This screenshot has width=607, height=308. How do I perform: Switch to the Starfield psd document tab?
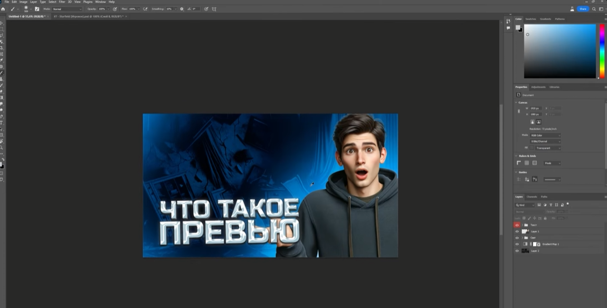[89, 17]
